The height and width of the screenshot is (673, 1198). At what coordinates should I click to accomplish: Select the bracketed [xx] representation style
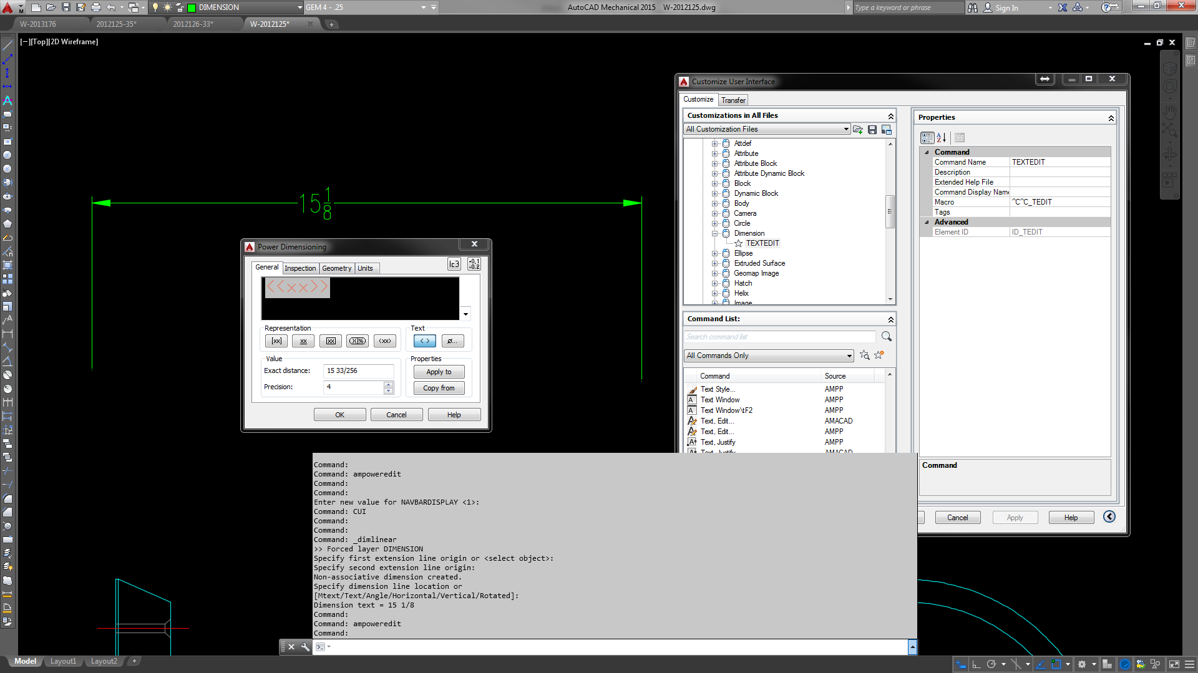pos(276,341)
